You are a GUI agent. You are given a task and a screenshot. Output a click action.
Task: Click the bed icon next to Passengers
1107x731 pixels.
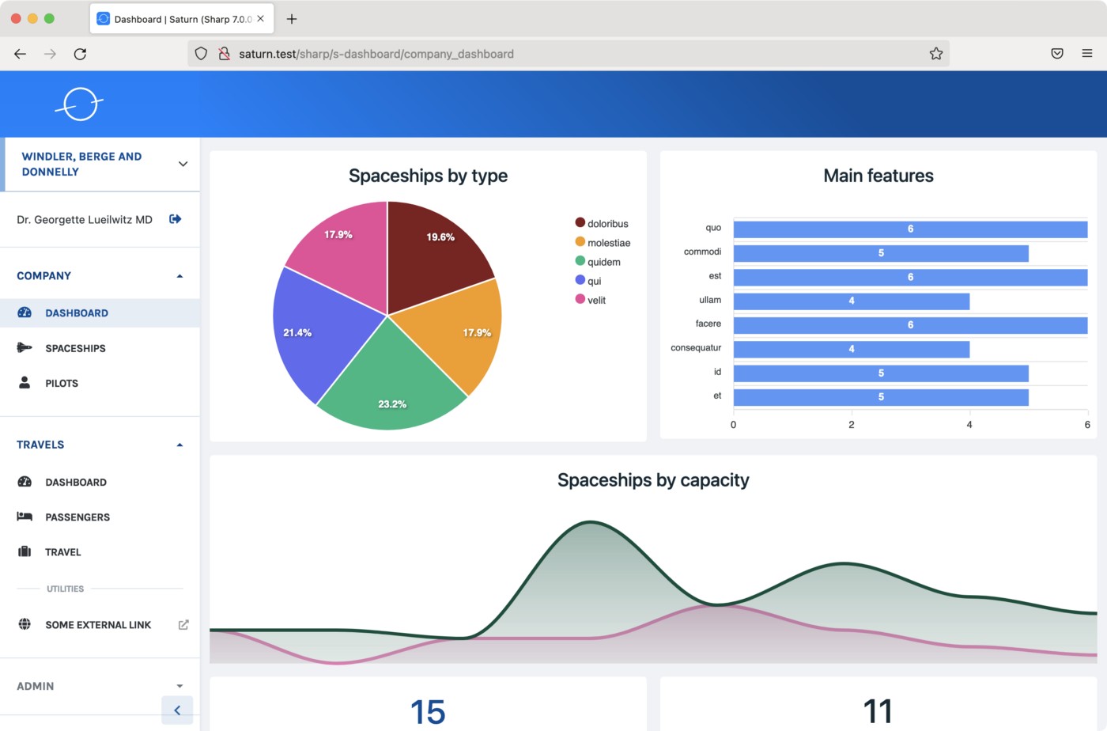click(25, 517)
